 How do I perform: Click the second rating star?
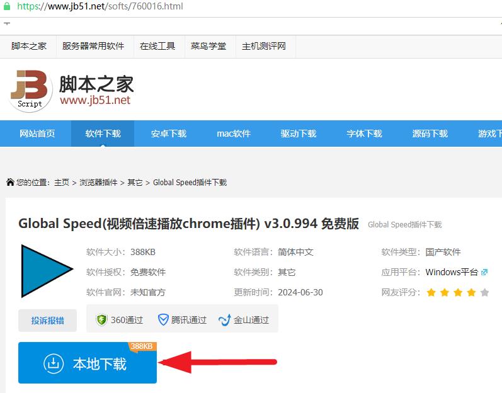445,292
